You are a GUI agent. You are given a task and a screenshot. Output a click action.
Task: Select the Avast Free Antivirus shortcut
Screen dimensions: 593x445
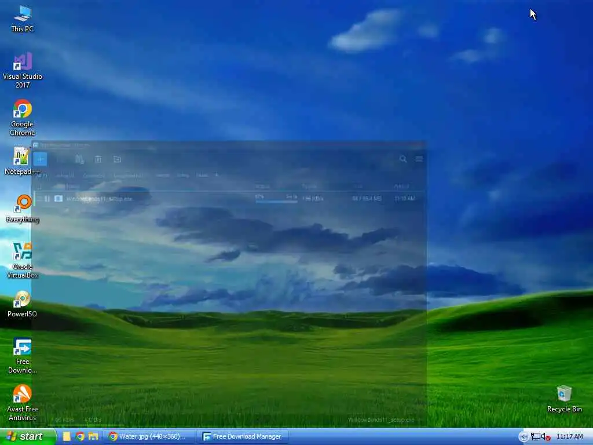tap(23, 403)
